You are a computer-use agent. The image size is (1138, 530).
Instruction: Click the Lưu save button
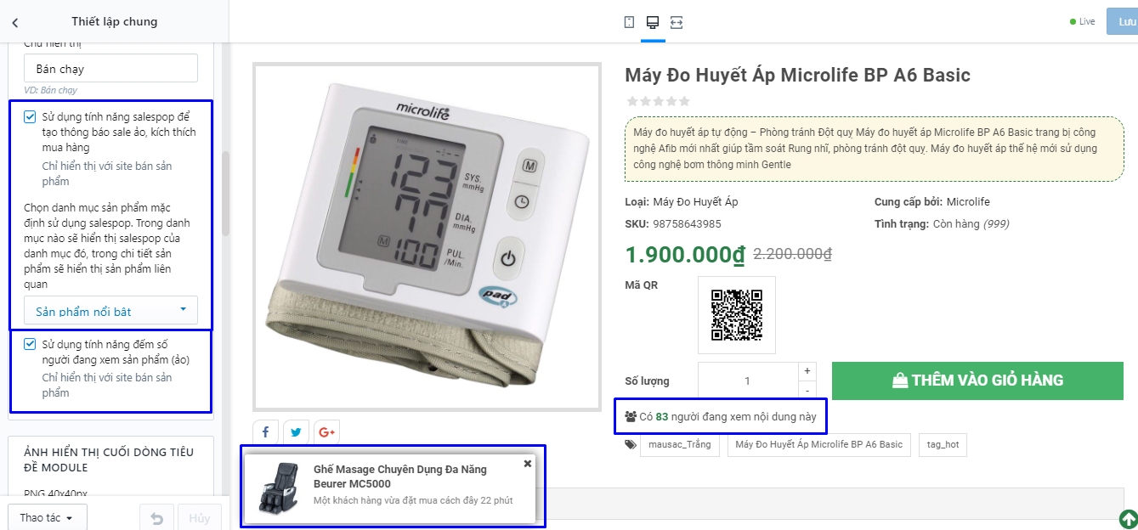1122,22
